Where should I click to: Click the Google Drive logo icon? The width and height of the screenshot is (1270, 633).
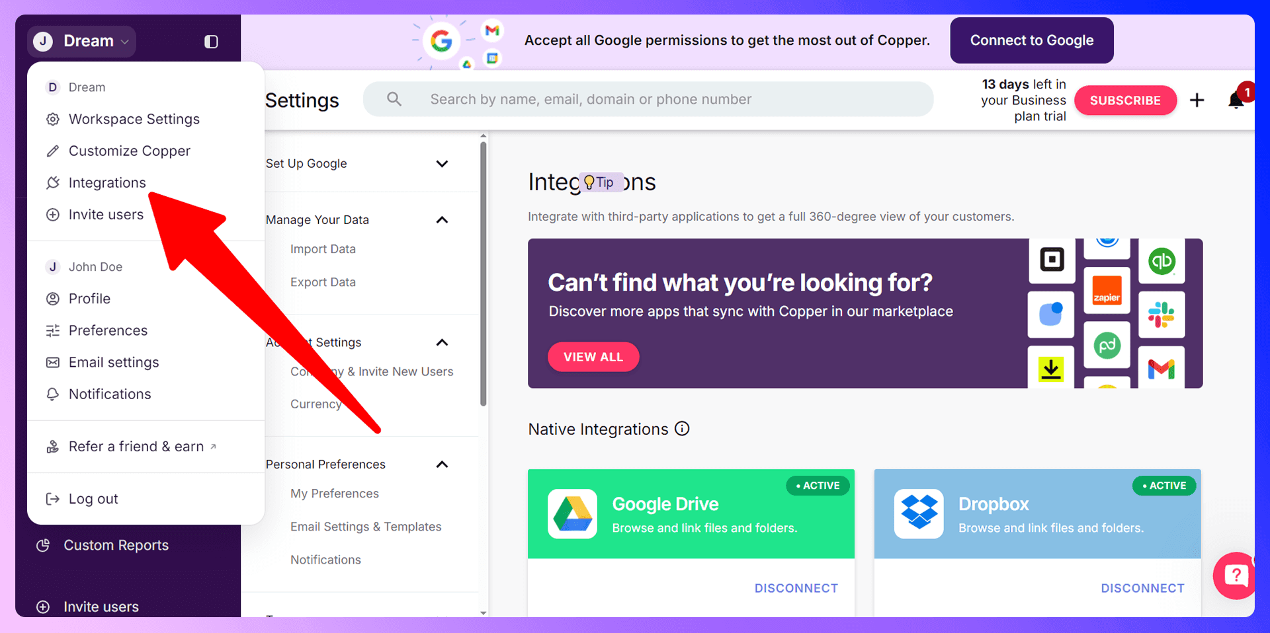click(573, 513)
